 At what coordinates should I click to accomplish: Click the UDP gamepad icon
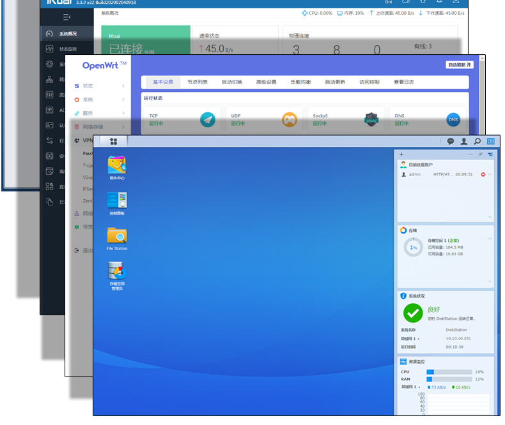tap(290, 120)
